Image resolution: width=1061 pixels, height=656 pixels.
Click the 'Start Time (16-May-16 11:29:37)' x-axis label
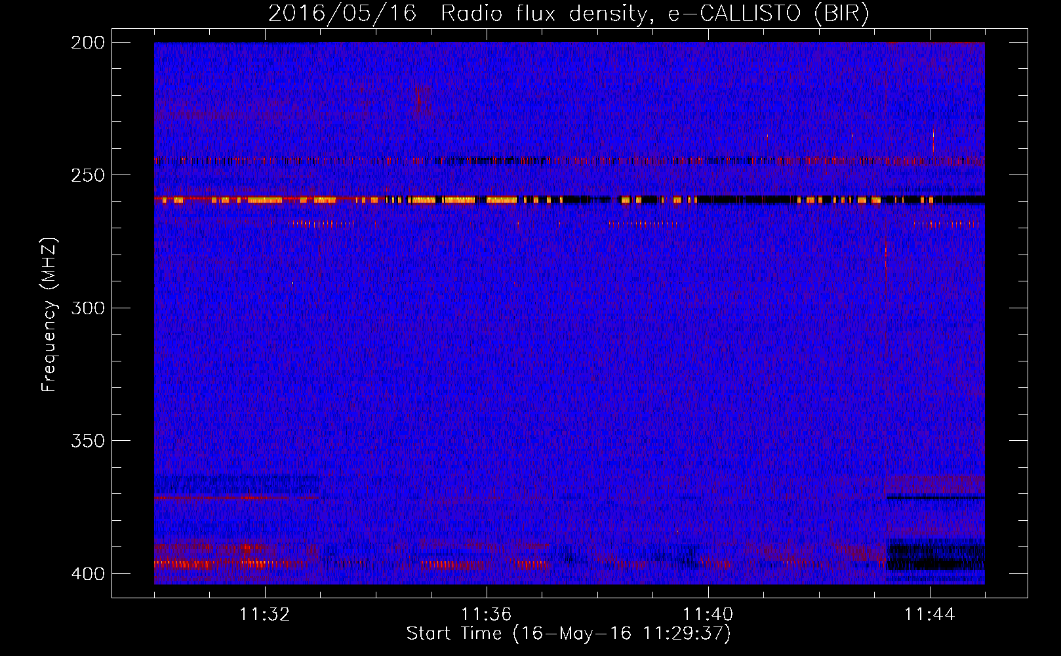pos(569,634)
